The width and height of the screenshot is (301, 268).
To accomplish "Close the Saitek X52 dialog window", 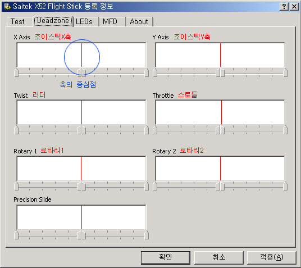I will pos(294,7).
